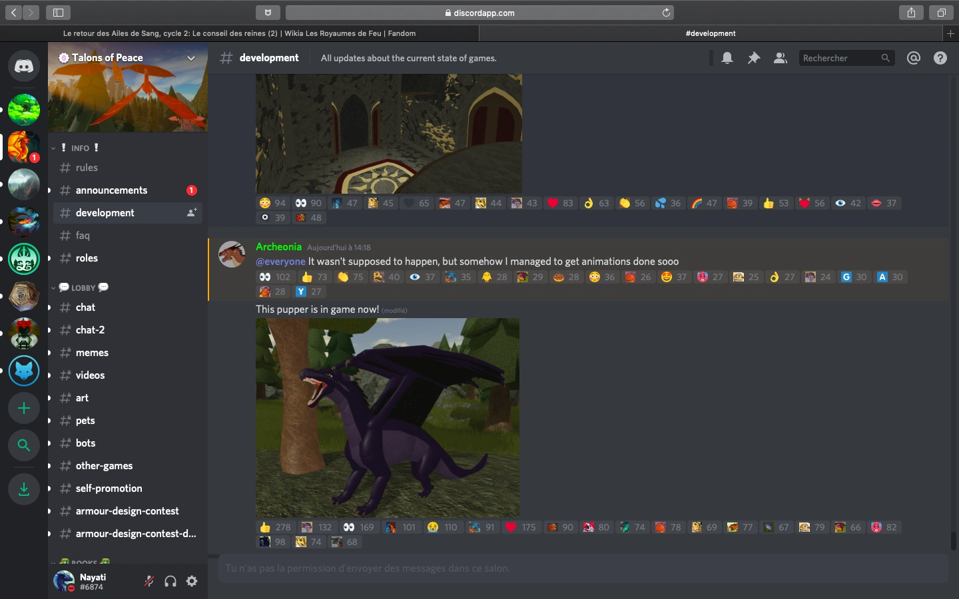Open server discovery search icon

(x=24, y=445)
